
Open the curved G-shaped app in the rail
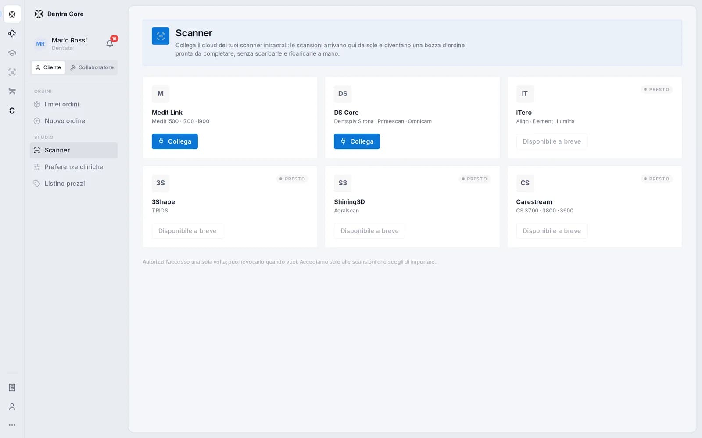click(12, 34)
